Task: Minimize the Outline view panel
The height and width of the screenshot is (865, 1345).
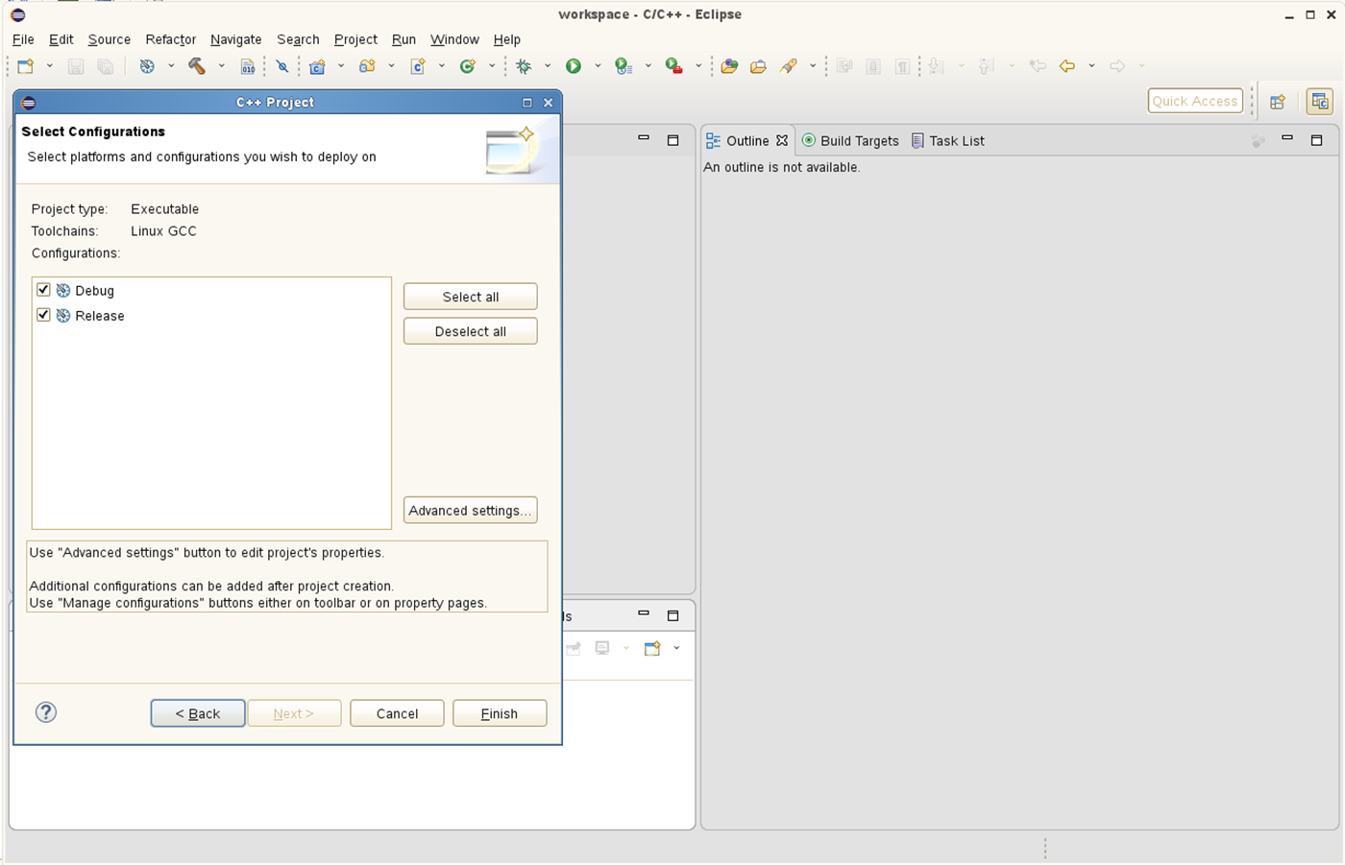Action: [1287, 139]
